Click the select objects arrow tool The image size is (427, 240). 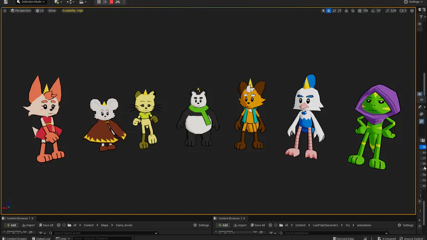[x=323, y=10]
